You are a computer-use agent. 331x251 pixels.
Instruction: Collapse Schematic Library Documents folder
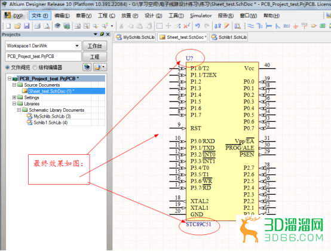point(19,110)
